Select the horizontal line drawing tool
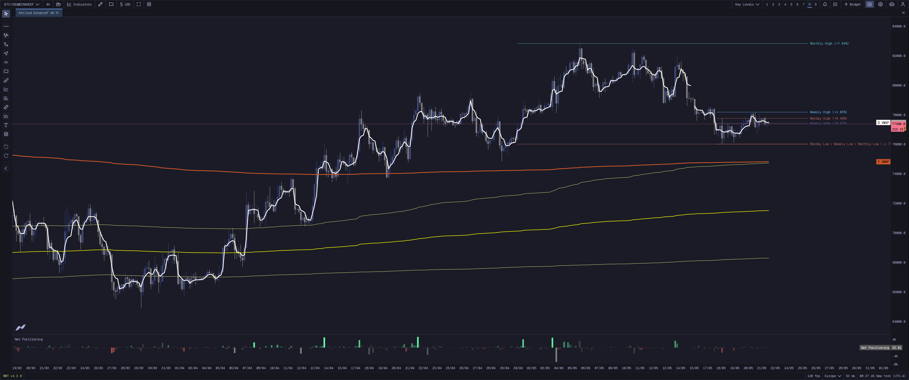Image resolution: width=909 pixels, height=380 pixels. pos(6,26)
